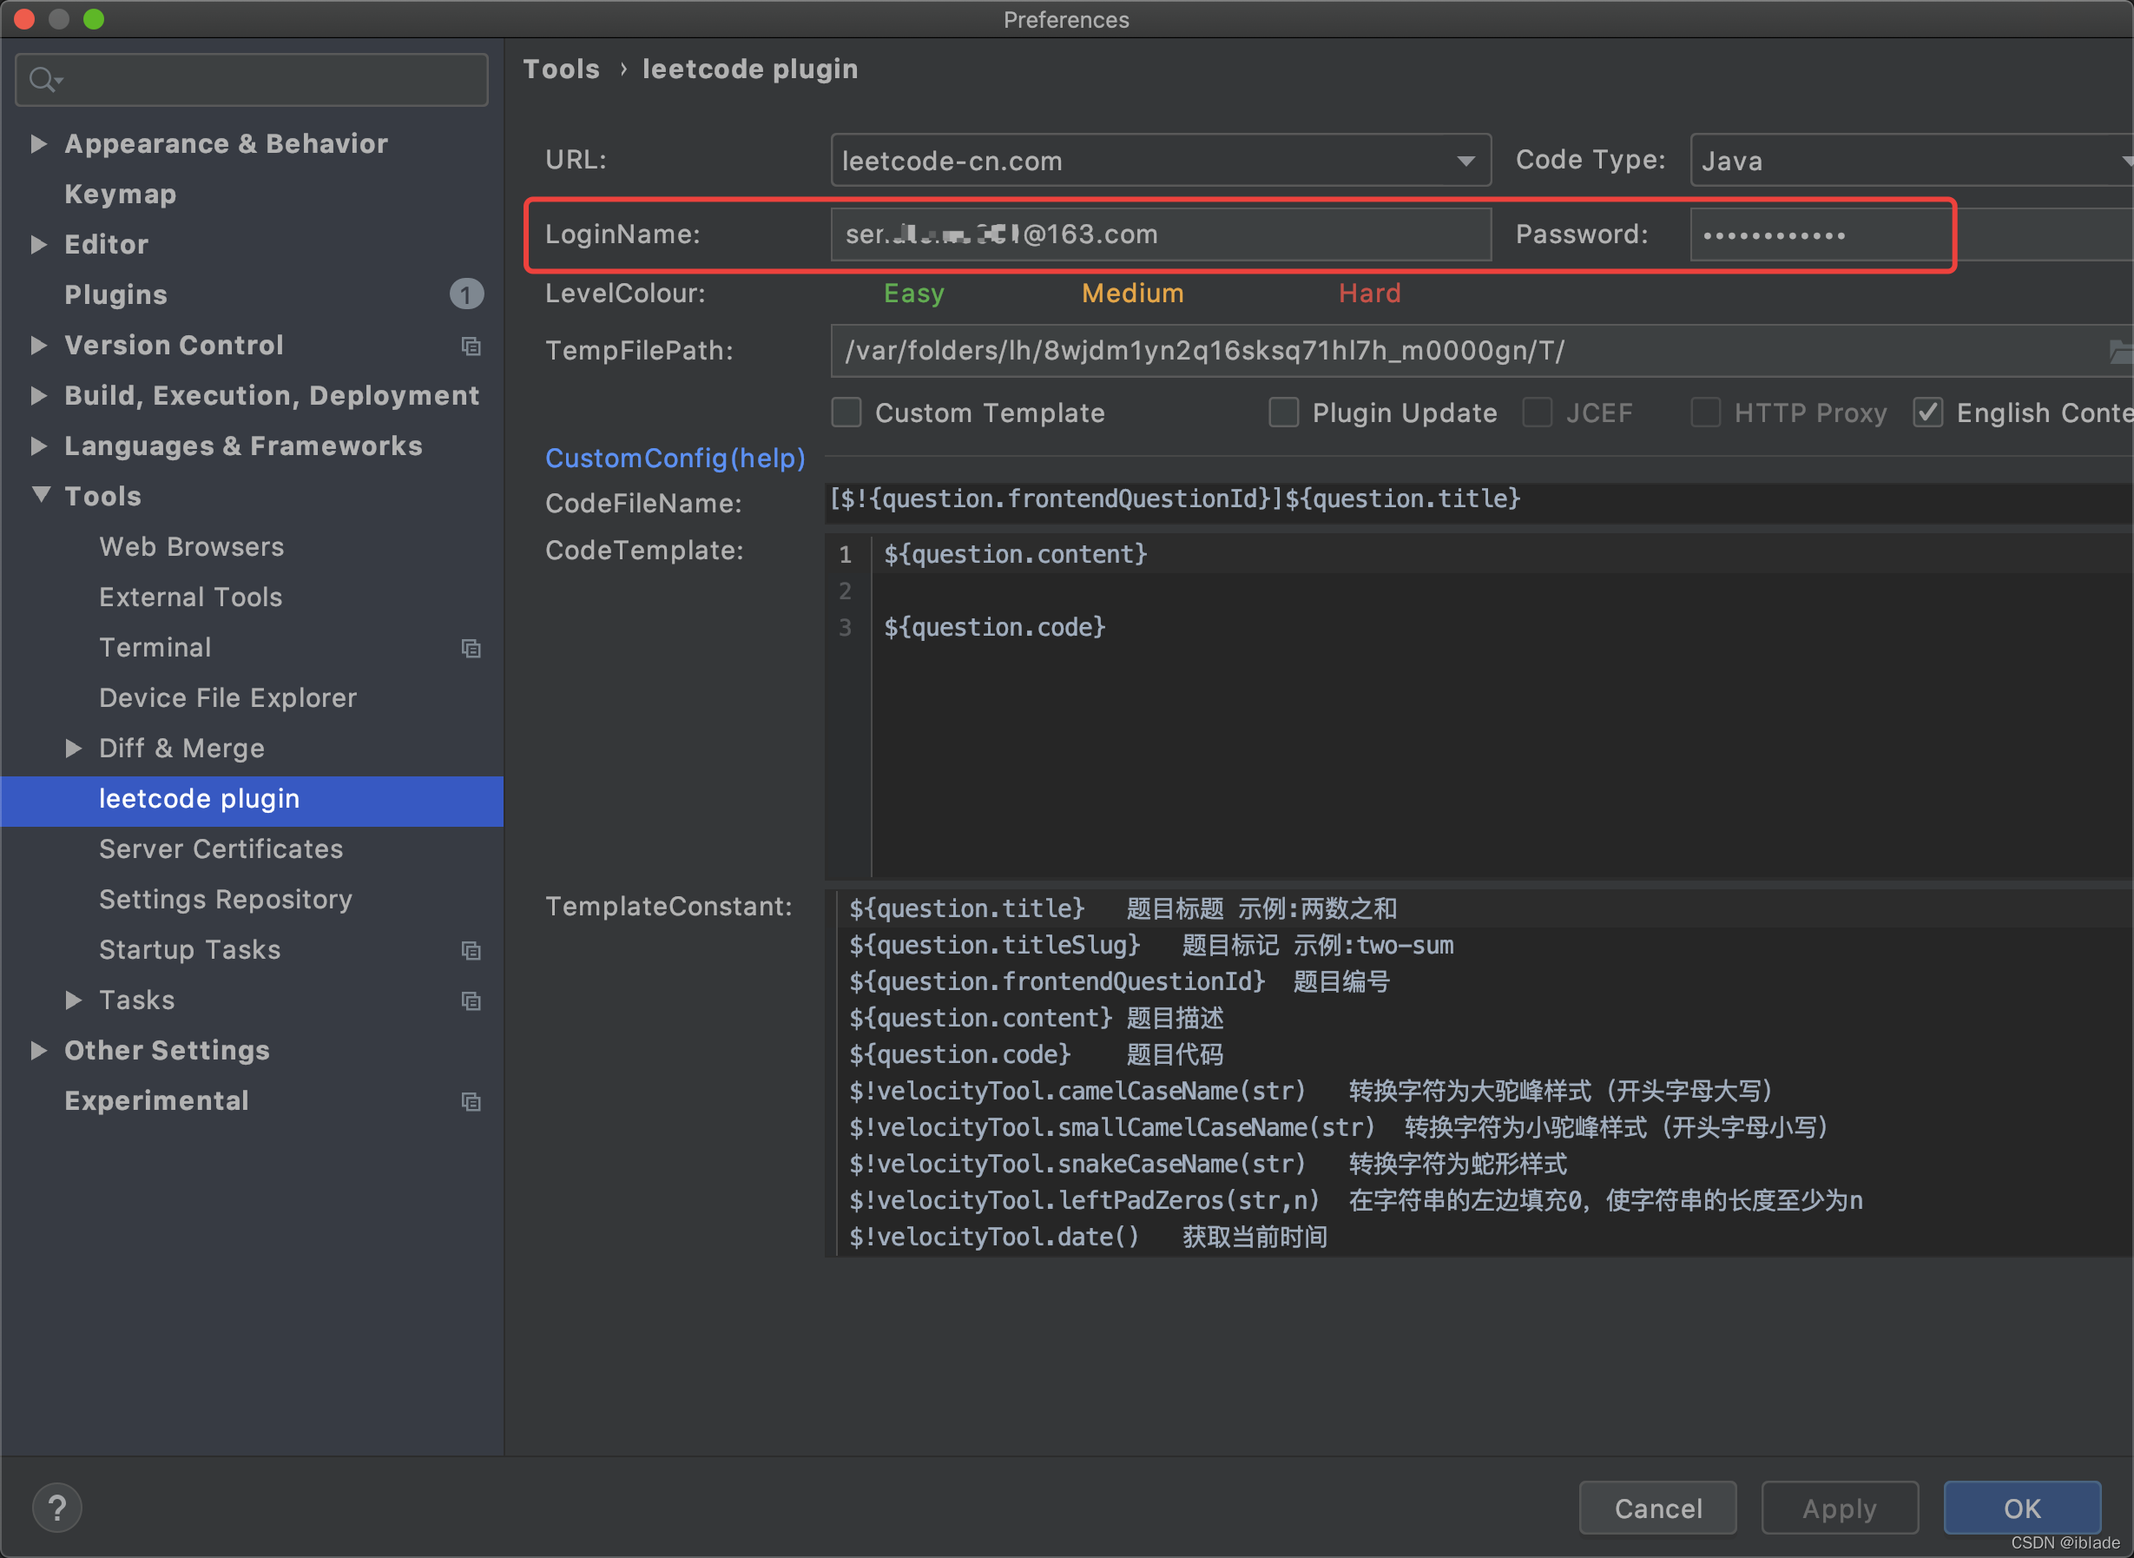Screen dimensions: 2134x1558
Task: Click the folder browse icon for TempFilePath
Action: coord(2120,351)
